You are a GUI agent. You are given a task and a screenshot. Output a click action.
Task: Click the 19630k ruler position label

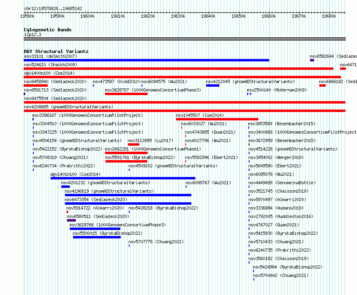tap(178, 16)
